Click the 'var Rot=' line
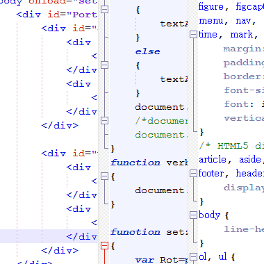The width and height of the screenshot is (264, 264). [161, 260]
